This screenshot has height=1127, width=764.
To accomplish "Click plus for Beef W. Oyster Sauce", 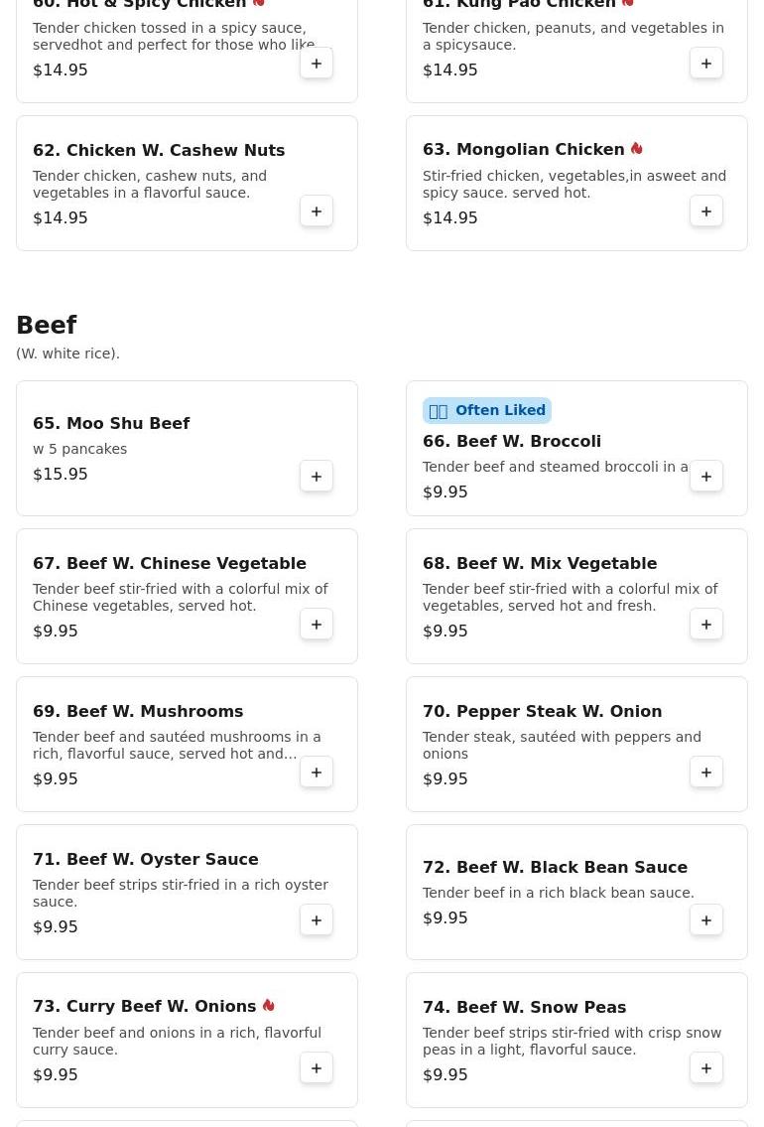I will (317, 920).
